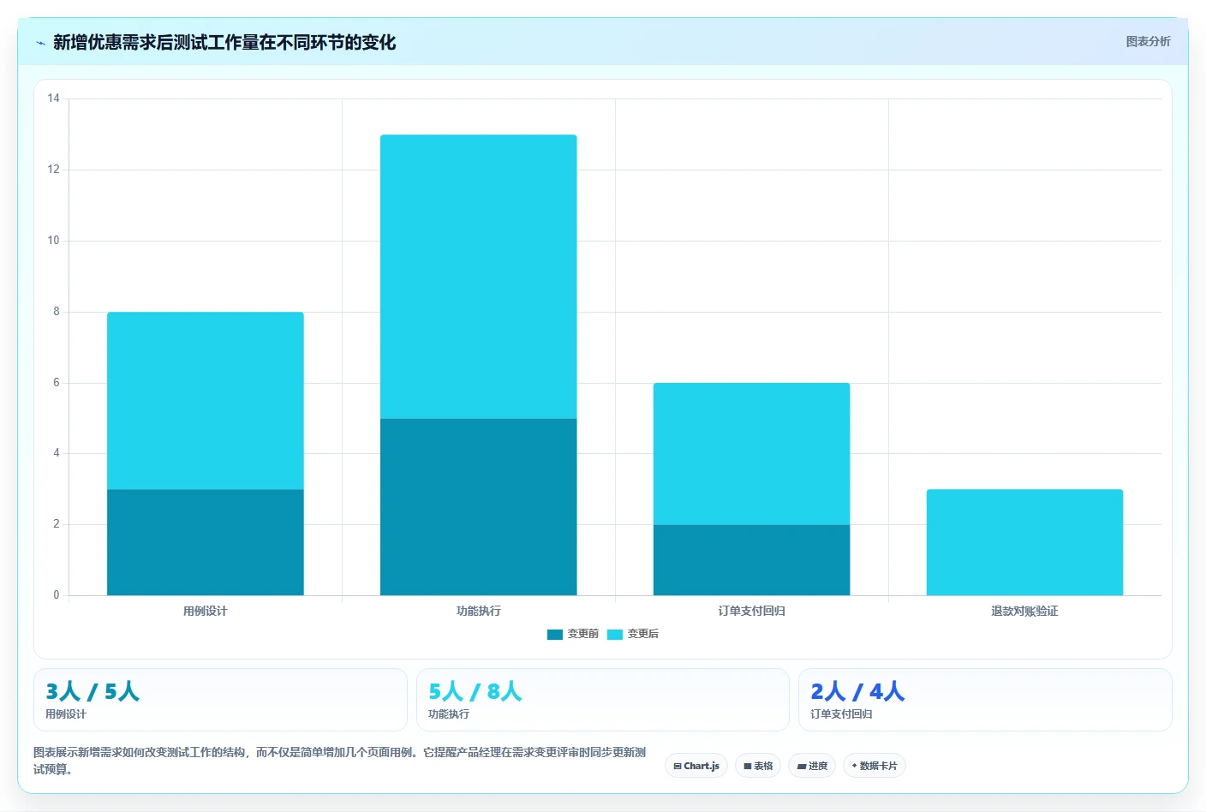This screenshot has height=812, width=1206.
Task: Click the 用例设计 x-axis label
Action: tap(206, 612)
